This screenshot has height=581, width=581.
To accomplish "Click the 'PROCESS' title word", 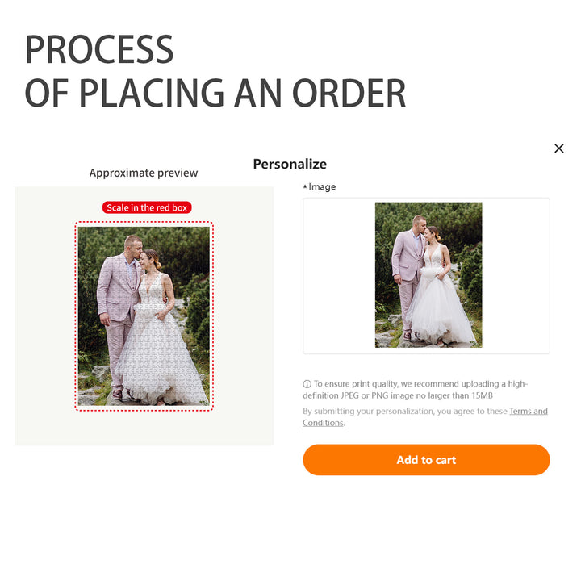I will [99, 49].
